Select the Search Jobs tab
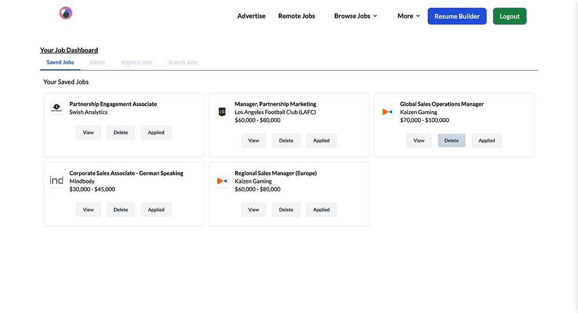The height and width of the screenshot is (313, 578). tap(183, 62)
